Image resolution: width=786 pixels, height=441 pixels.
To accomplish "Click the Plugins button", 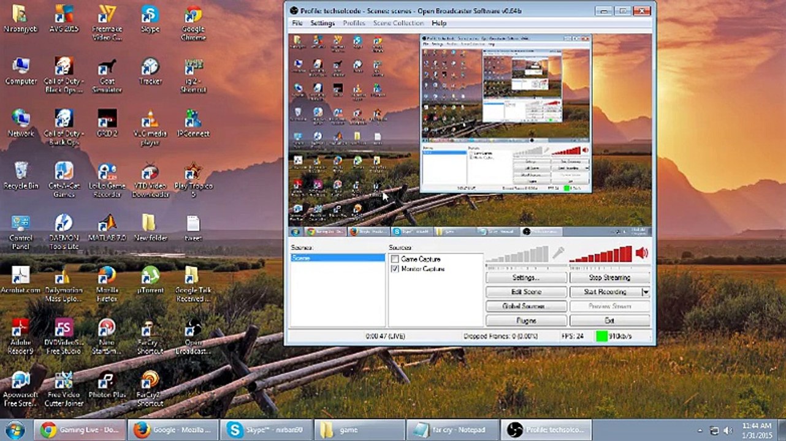I will (526, 320).
